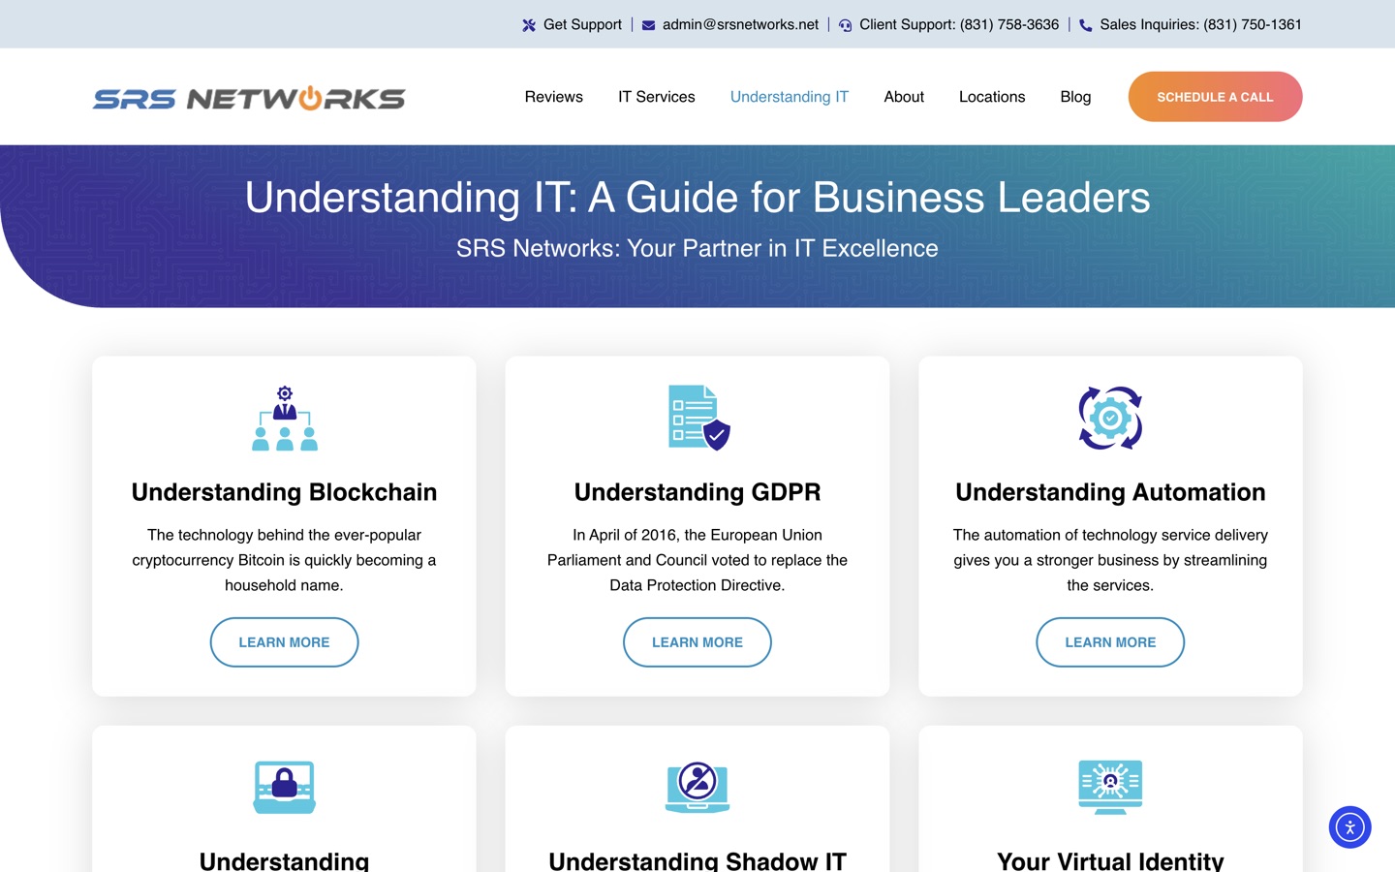
Task: Click the page title Understanding IT: A Guide
Action: 697,198
